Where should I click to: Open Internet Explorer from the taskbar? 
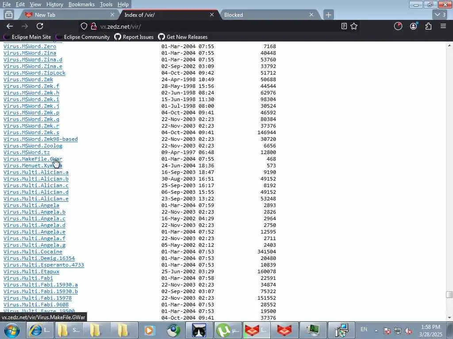click(x=40, y=330)
